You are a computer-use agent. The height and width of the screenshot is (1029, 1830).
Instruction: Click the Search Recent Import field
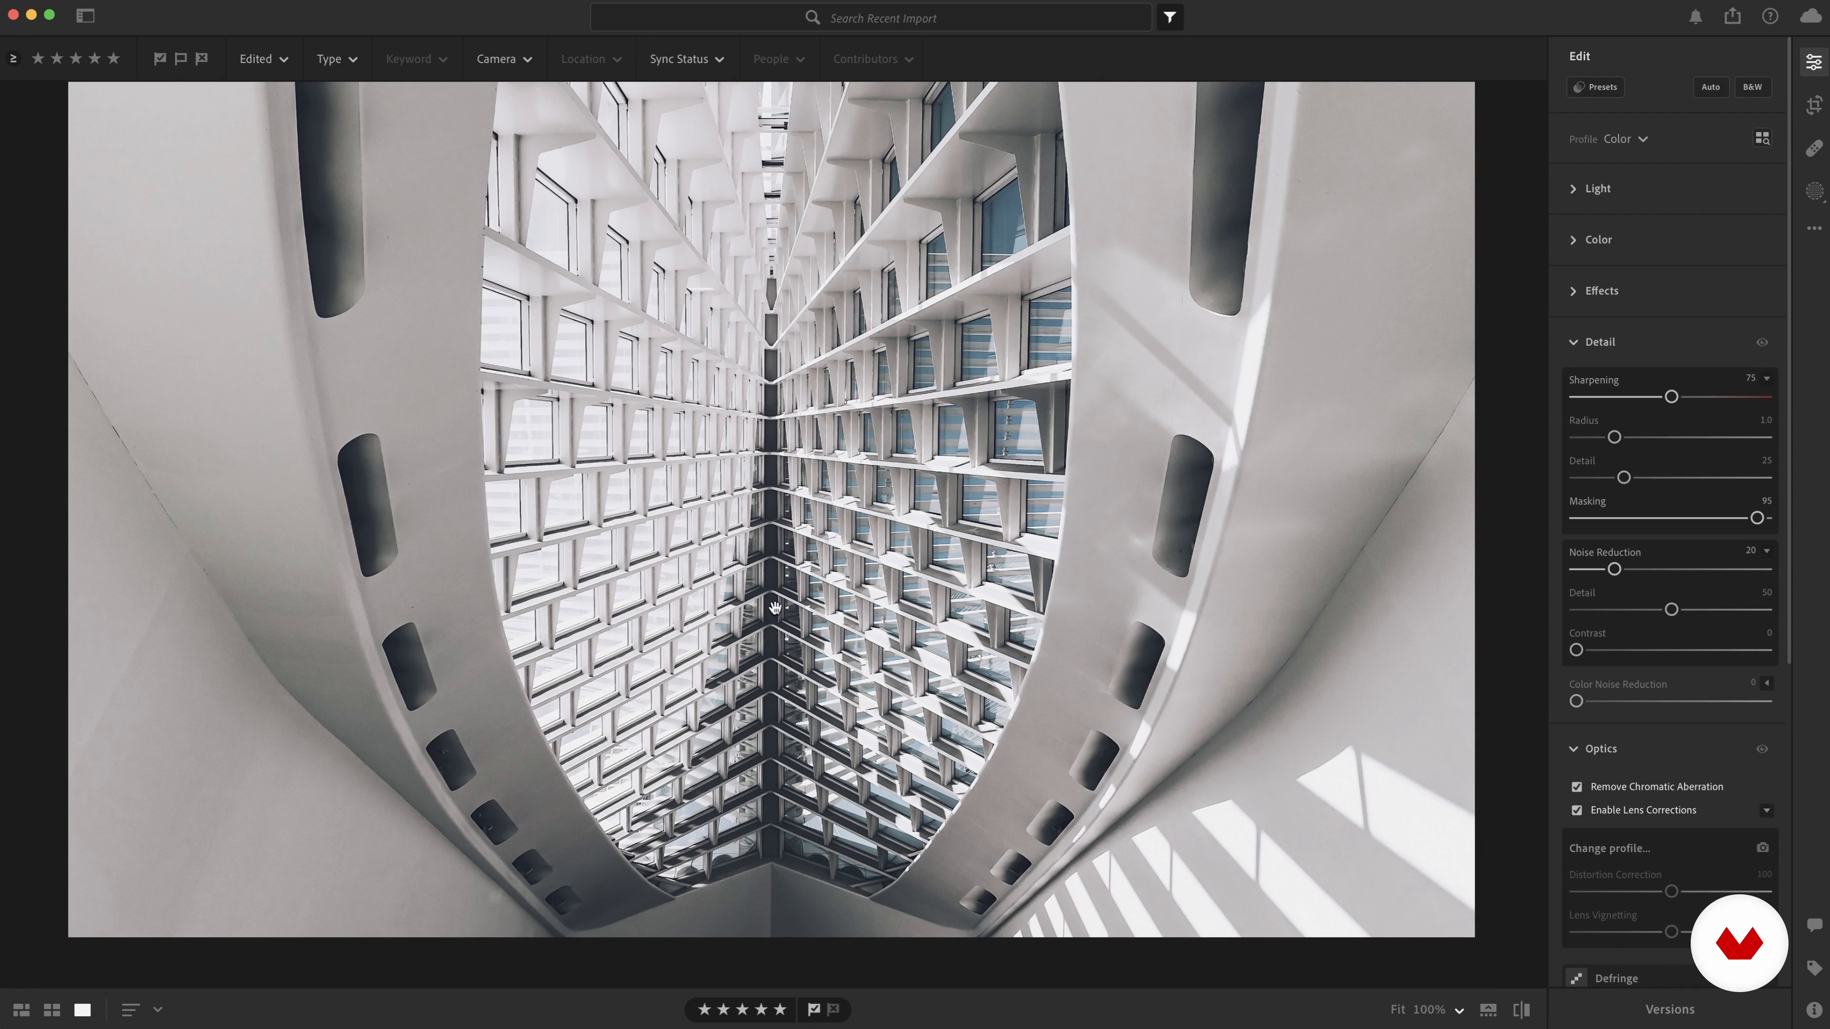coord(870,18)
